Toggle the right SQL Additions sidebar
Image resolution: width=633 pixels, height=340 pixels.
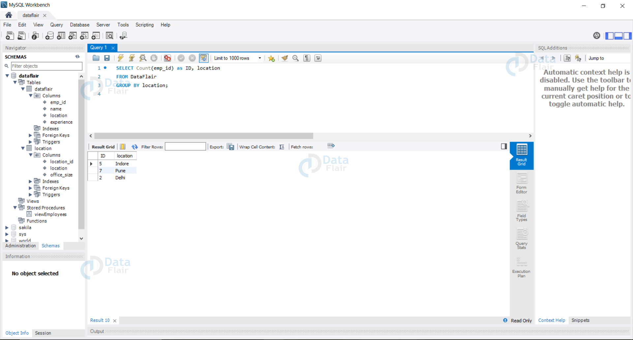click(627, 36)
